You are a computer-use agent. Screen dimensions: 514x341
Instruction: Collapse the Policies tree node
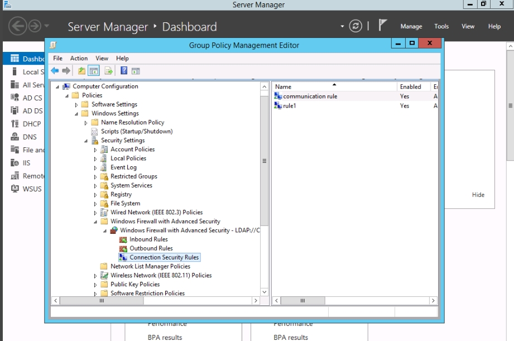pyautogui.click(x=67, y=96)
